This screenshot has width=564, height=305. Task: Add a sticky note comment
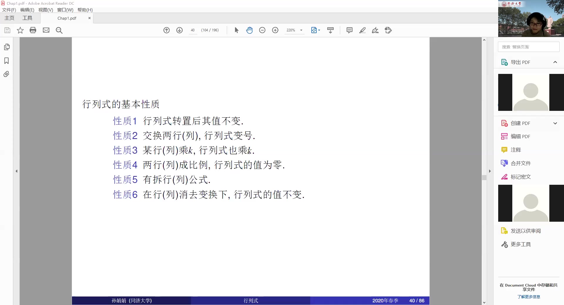(350, 30)
